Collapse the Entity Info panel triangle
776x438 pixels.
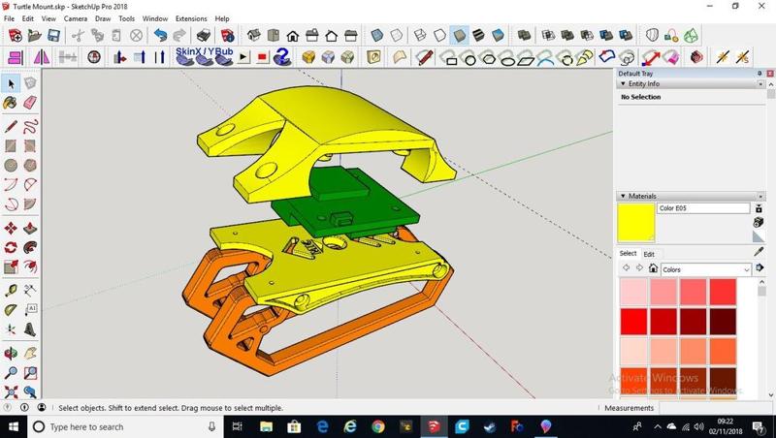coord(623,84)
